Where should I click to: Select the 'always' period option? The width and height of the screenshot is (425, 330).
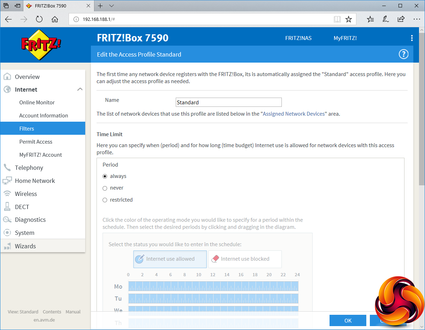pyautogui.click(x=105, y=176)
